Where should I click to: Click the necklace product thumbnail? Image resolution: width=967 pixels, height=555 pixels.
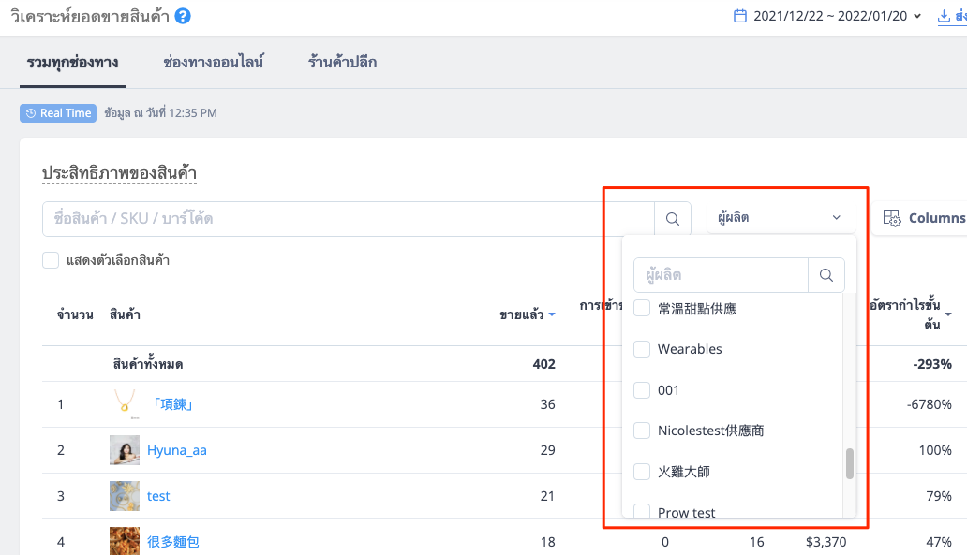pos(125,404)
